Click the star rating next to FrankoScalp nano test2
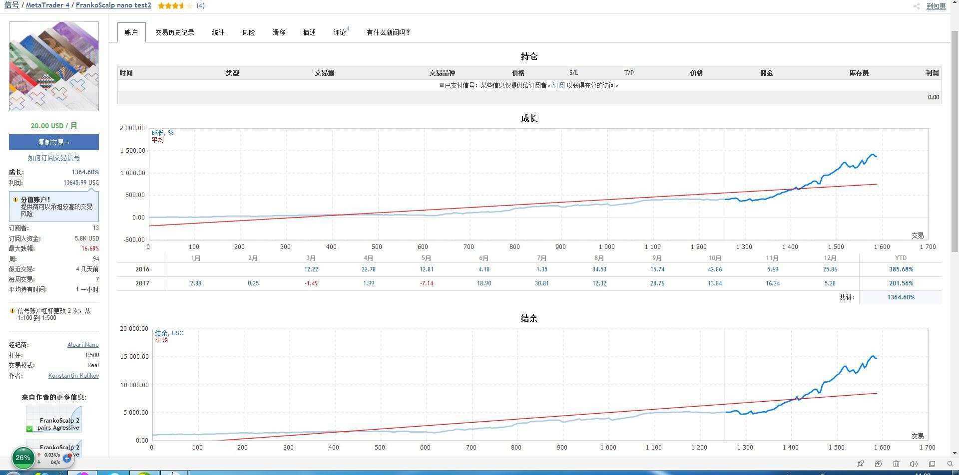Image resolution: width=959 pixels, height=475 pixels. click(175, 5)
